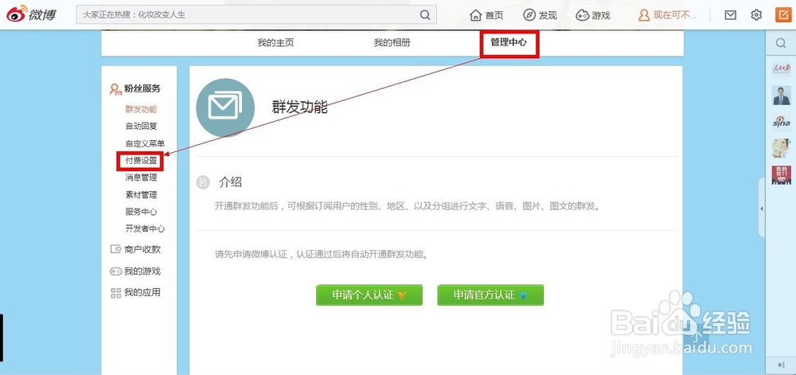Open the 发现 discover compass icon
The height and width of the screenshot is (375, 796).
529,15
